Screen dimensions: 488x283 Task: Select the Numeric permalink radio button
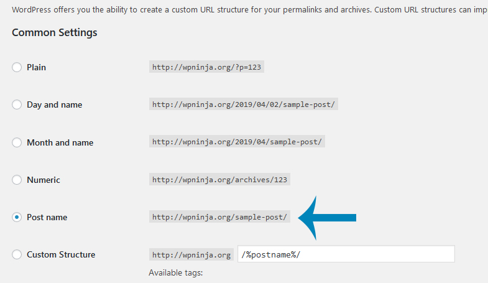coord(17,180)
